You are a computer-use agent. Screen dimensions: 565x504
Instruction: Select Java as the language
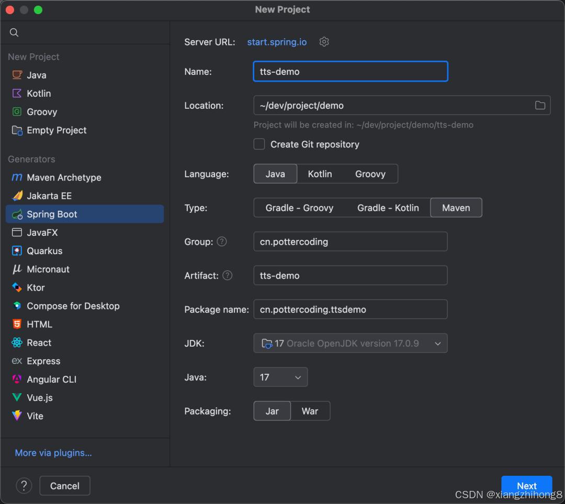click(x=275, y=174)
